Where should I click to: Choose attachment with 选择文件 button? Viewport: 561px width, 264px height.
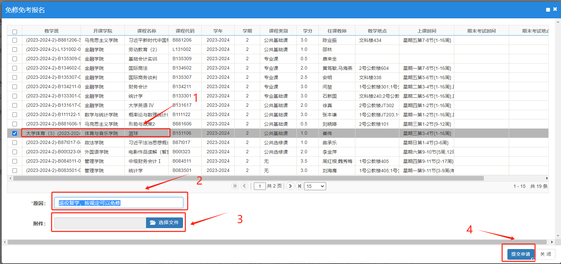pyautogui.click(x=164, y=223)
